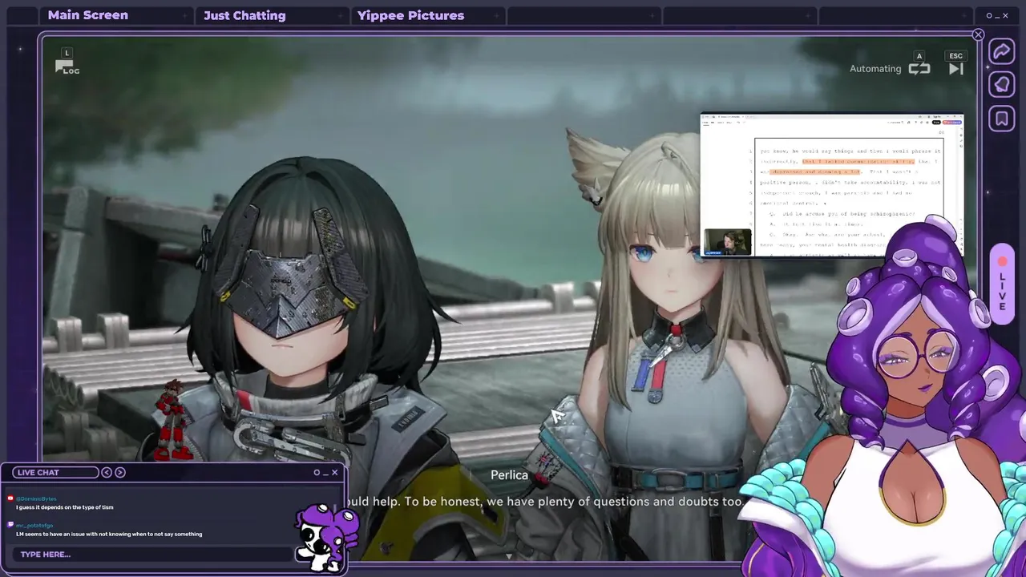Close the Live Chat panel
This screenshot has width=1026, height=577.
pos(335,472)
